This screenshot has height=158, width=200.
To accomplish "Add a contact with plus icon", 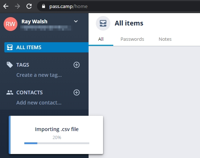I will point(77,92).
